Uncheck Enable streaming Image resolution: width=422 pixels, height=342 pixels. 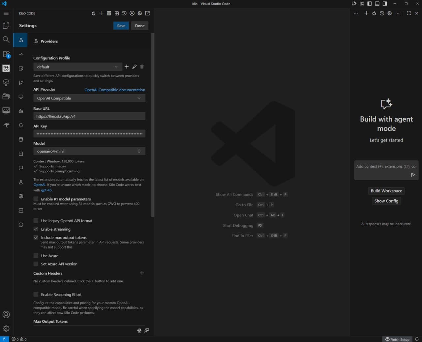coord(36,229)
